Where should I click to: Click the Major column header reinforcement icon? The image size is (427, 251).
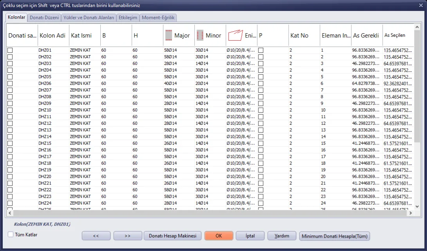pos(168,35)
